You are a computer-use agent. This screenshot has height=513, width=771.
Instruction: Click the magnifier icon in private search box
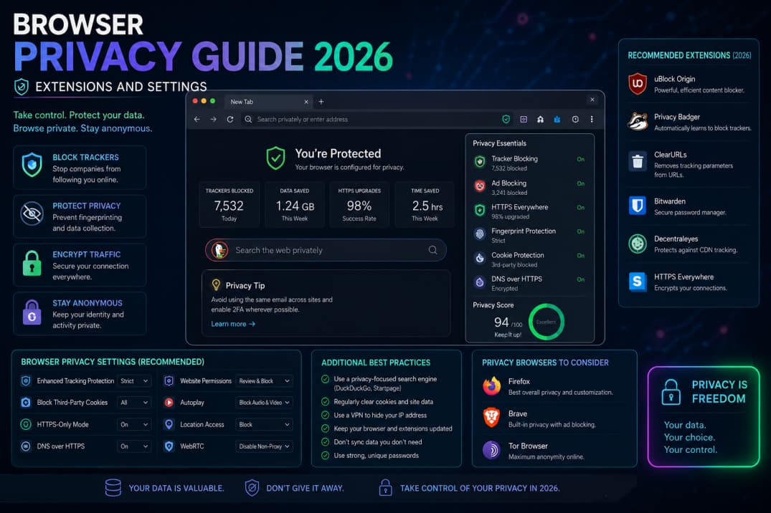432,249
